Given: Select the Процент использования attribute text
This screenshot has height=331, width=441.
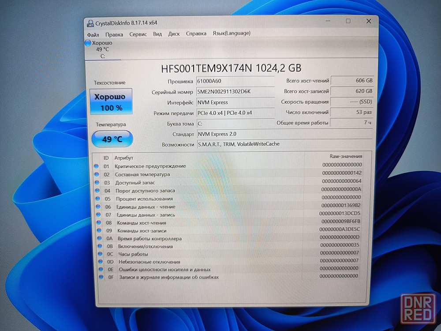Looking at the screenshot, I should pos(144,199).
